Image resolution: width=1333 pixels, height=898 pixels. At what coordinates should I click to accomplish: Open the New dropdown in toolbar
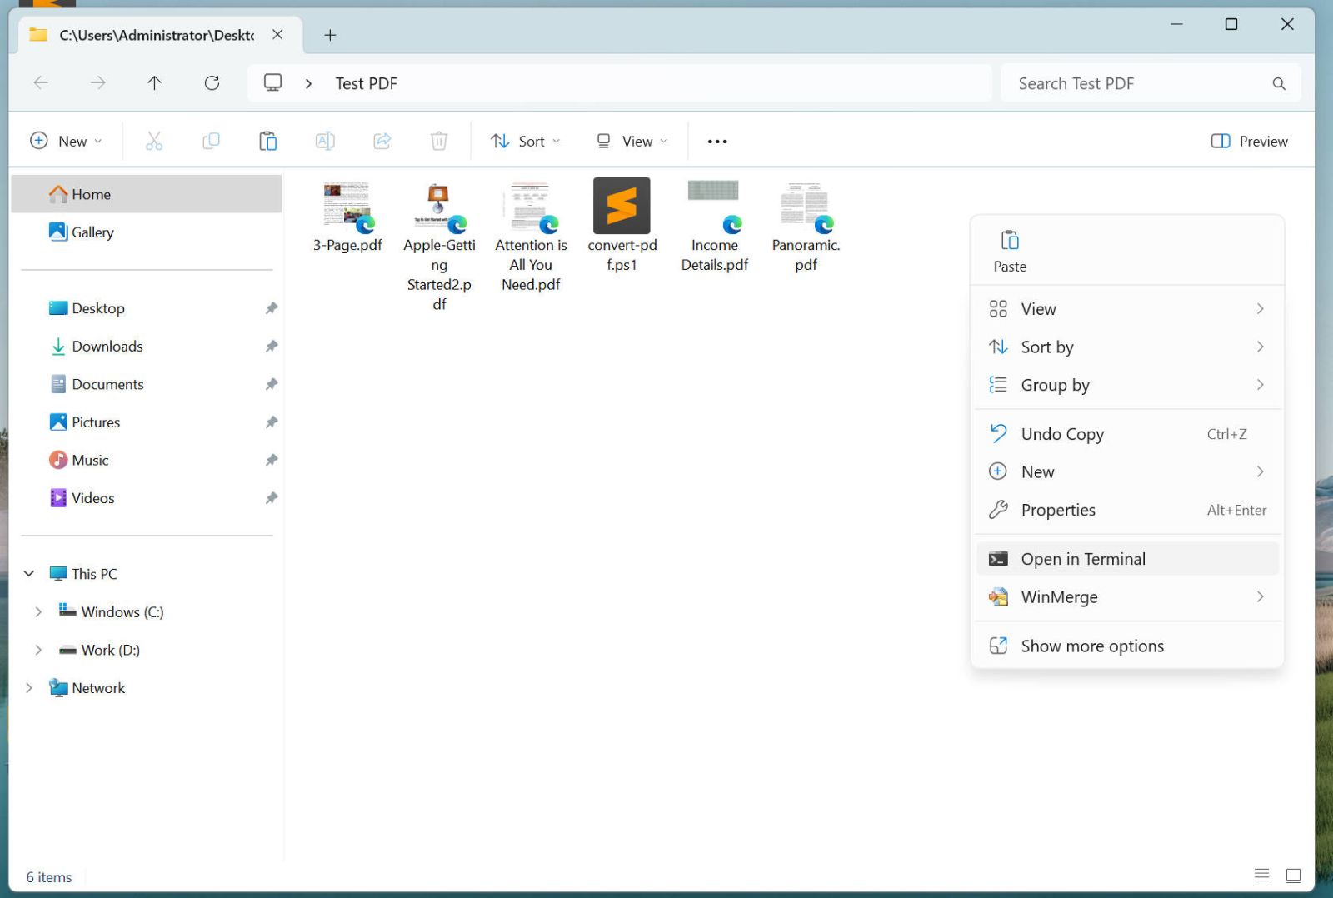pyautogui.click(x=67, y=141)
